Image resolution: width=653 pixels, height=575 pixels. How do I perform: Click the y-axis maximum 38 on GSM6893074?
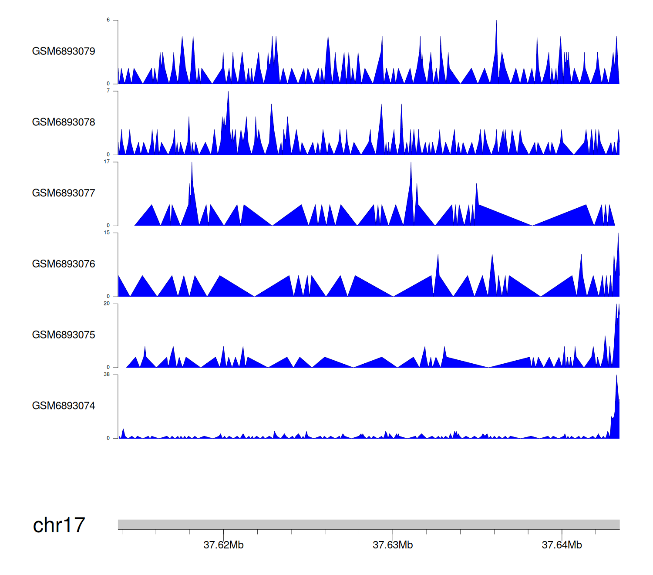pos(107,375)
